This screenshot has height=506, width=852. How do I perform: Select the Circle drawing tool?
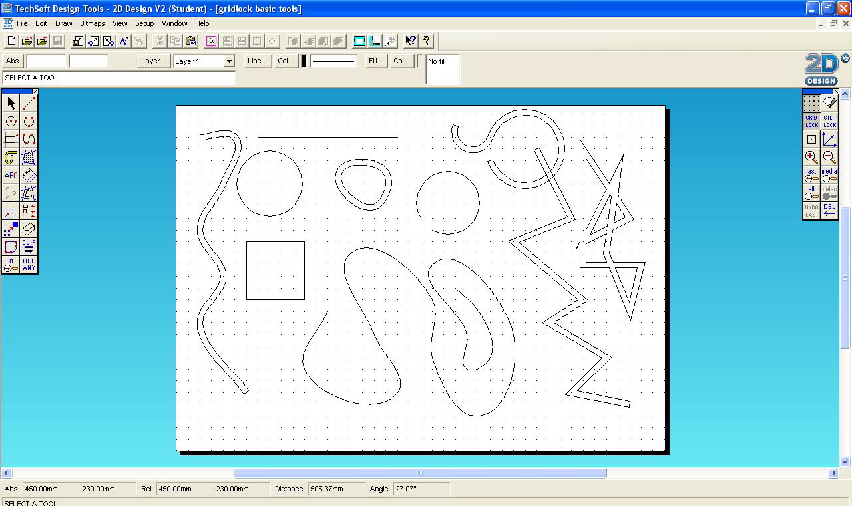tap(11, 121)
